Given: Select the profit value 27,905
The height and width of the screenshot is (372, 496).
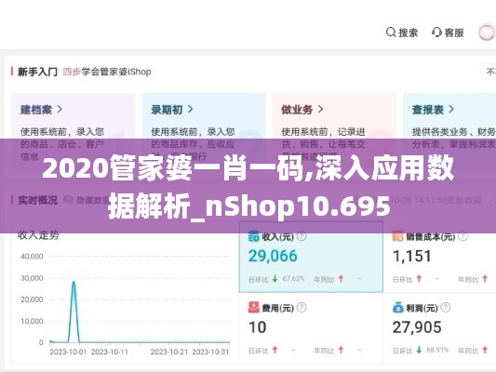Looking at the screenshot, I should pos(417,327).
